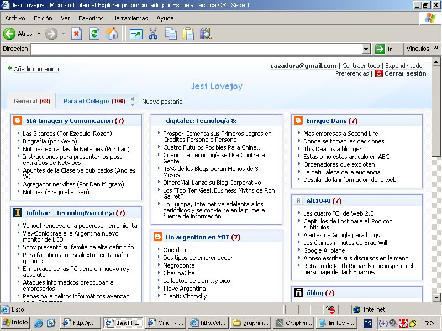Go to the home page via the house icon
The width and height of the screenshot is (442, 331).
tap(112, 34)
